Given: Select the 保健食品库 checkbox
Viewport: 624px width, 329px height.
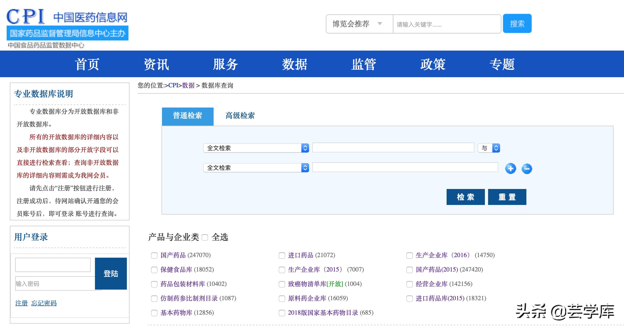Looking at the screenshot, I should pyautogui.click(x=154, y=270).
